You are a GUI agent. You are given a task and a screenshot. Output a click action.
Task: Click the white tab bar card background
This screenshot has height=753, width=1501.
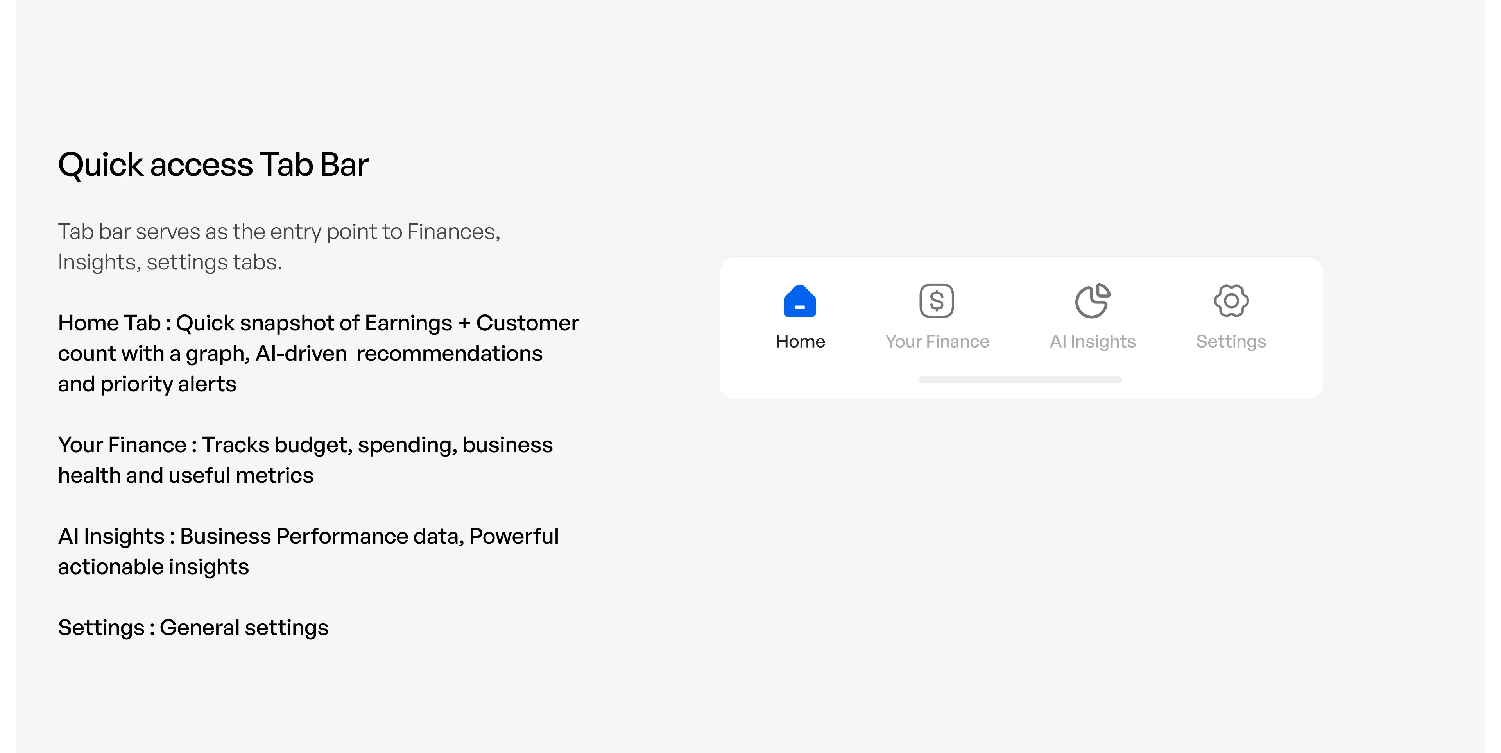pos(1021,328)
